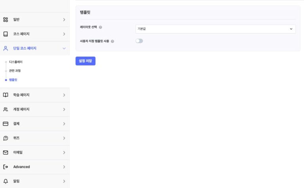Screen dimensions: 304x188
Task: Click the 일반 grid icon in sidebar
Action: pyautogui.click(x=6, y=19)
